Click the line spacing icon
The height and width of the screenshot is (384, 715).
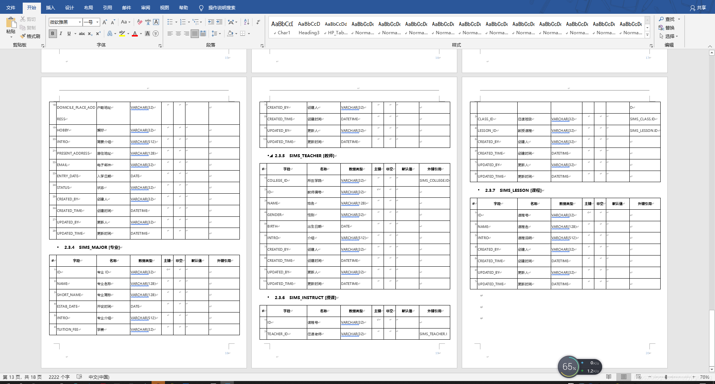(214, 34)
